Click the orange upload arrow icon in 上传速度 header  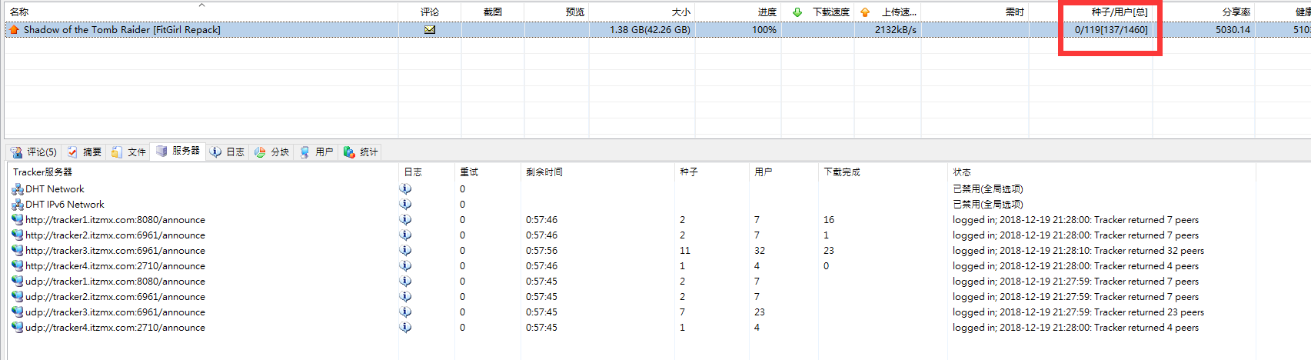click(x=865, y=12)
